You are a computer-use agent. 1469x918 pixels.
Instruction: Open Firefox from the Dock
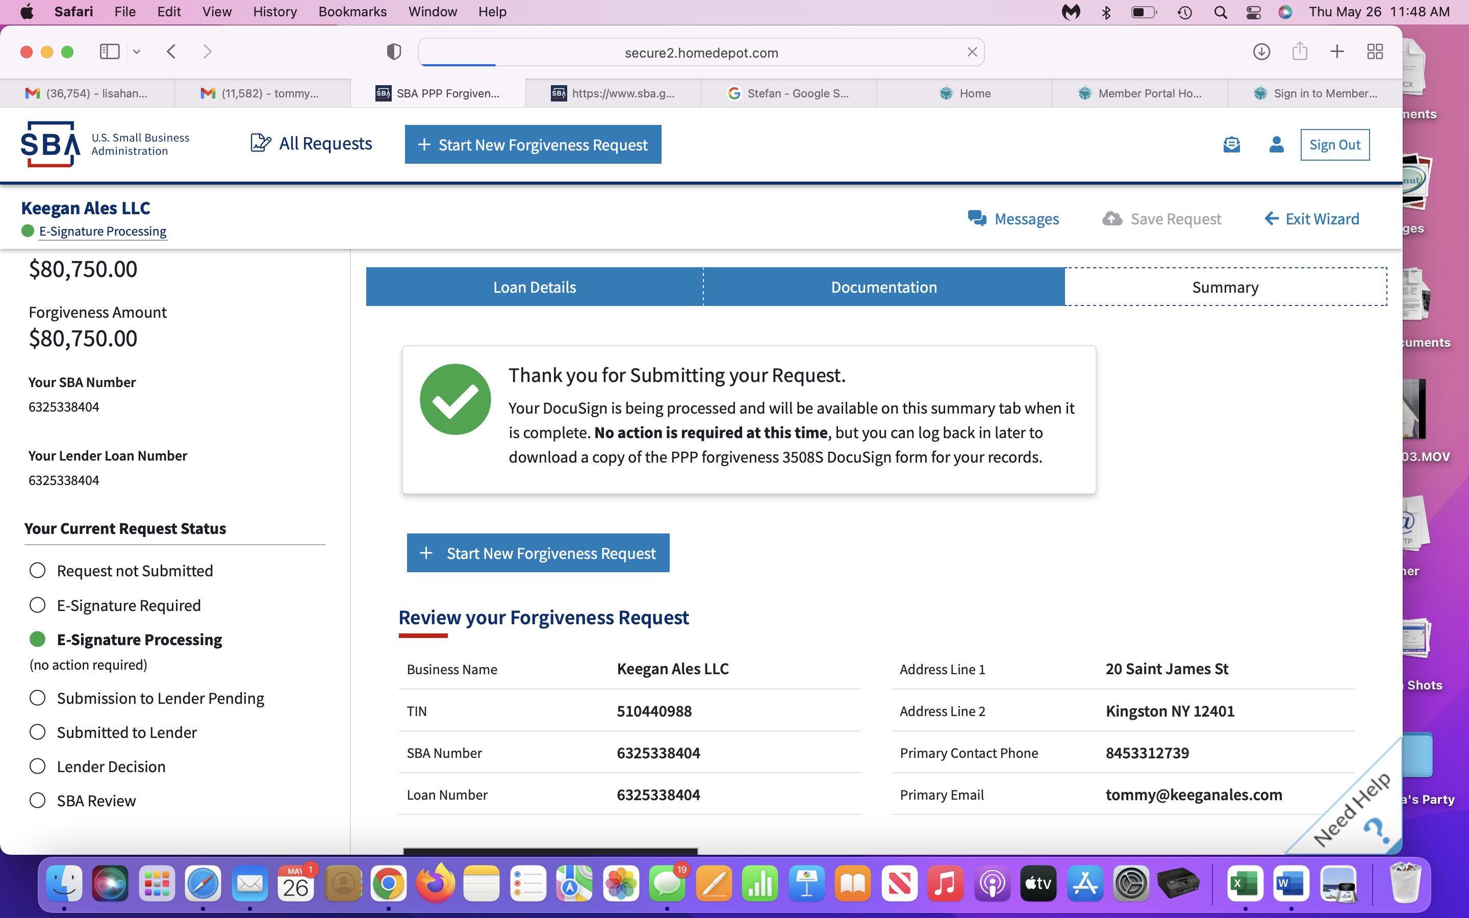pyautogui.click(x=435, y=883)
